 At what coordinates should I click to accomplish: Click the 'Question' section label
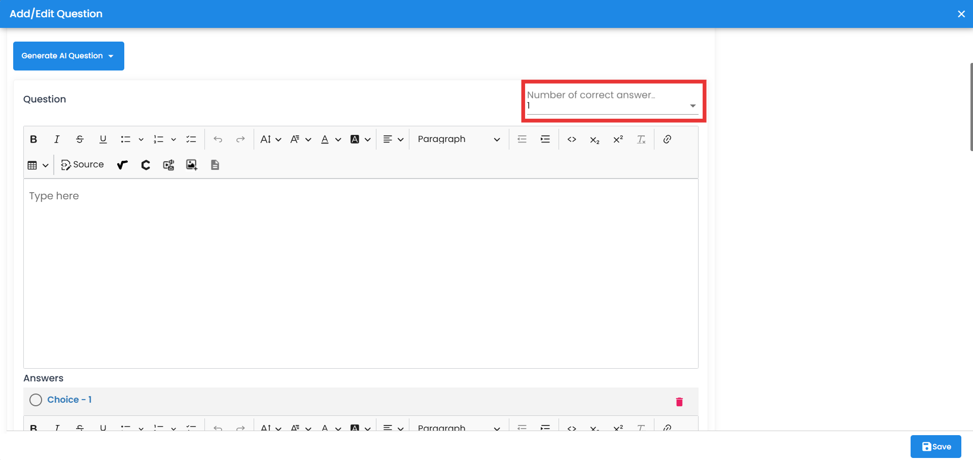pyautogui.click(x=45, y=99)
